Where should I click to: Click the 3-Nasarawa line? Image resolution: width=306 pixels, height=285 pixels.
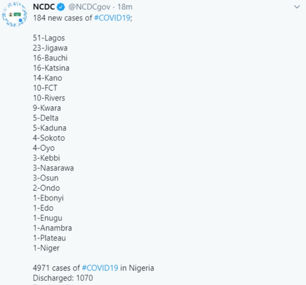(x=53, y=168)
